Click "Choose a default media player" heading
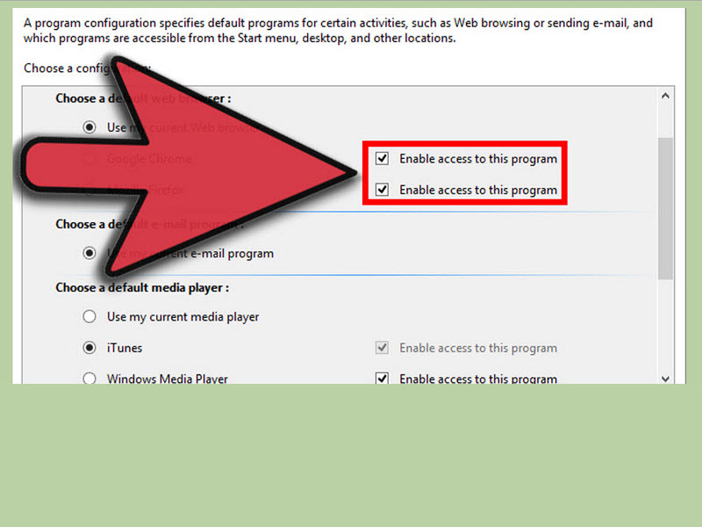Screen dimensions: 702x527 coord(142,288)
